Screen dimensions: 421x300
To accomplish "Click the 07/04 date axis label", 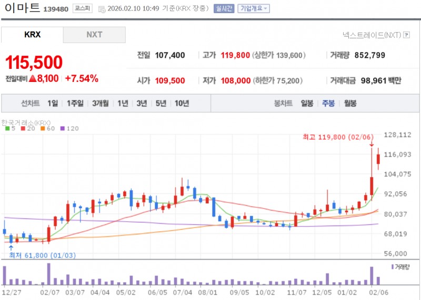I will pos(182,292).
